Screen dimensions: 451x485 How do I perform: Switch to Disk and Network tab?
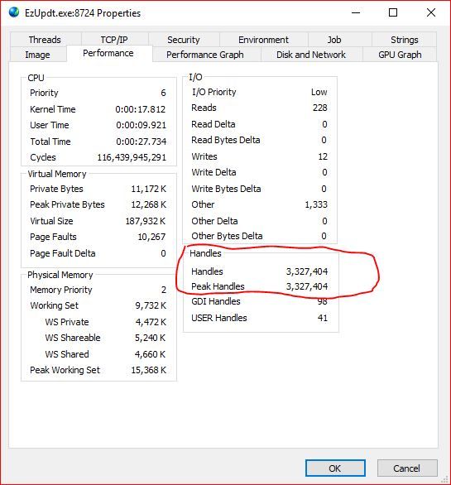tap(311, 55)
